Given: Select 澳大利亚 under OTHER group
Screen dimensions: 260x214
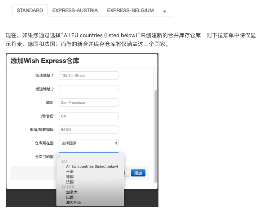Looking at the screenshot, I should (x=73, y=202).
